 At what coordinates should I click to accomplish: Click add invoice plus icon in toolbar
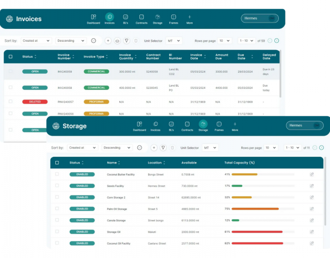pos(108,41)
